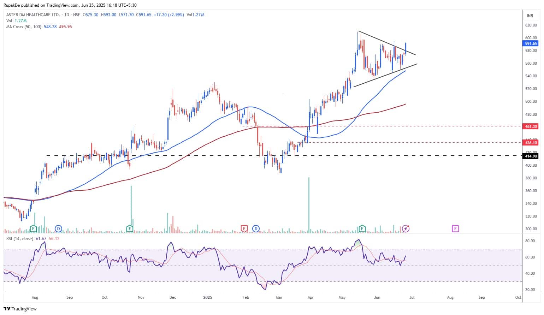The height and width of the screenshot is (315, 544).
Task: Click the lightning bolt latest-news icon
Action: point(406,229)
